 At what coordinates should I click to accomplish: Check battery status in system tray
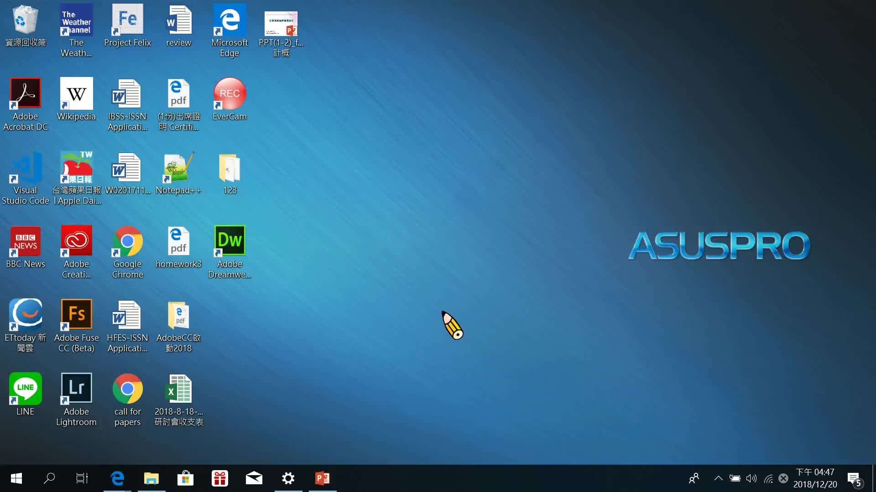[735, 478]
